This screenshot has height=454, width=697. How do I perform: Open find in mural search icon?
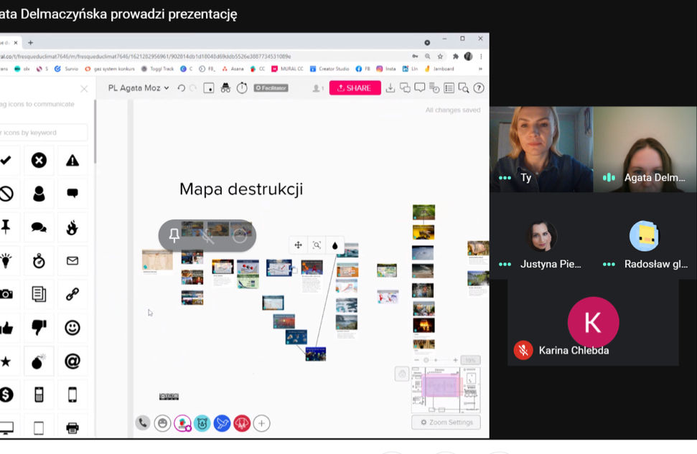[464, 88]
